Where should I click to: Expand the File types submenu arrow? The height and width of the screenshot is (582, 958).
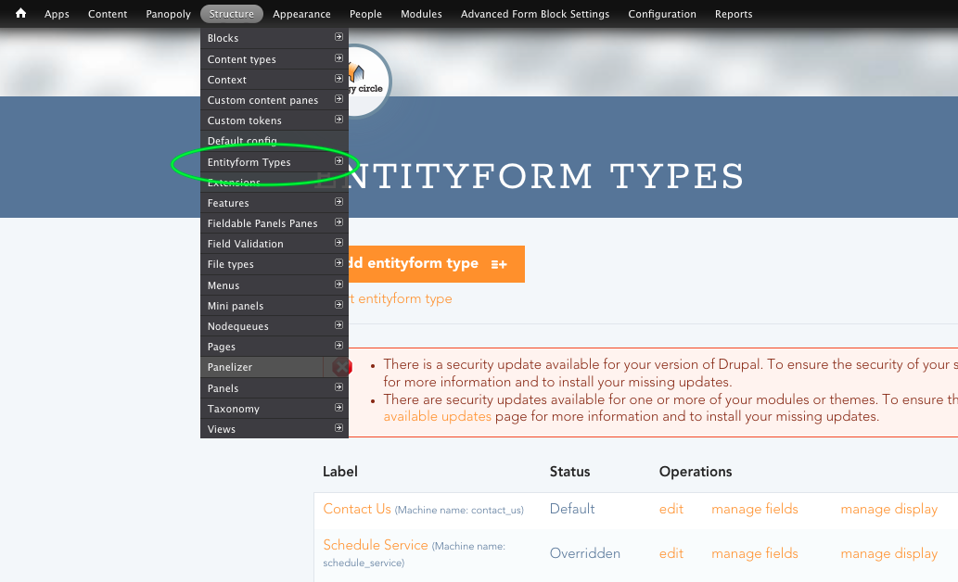tap(338, 263)
